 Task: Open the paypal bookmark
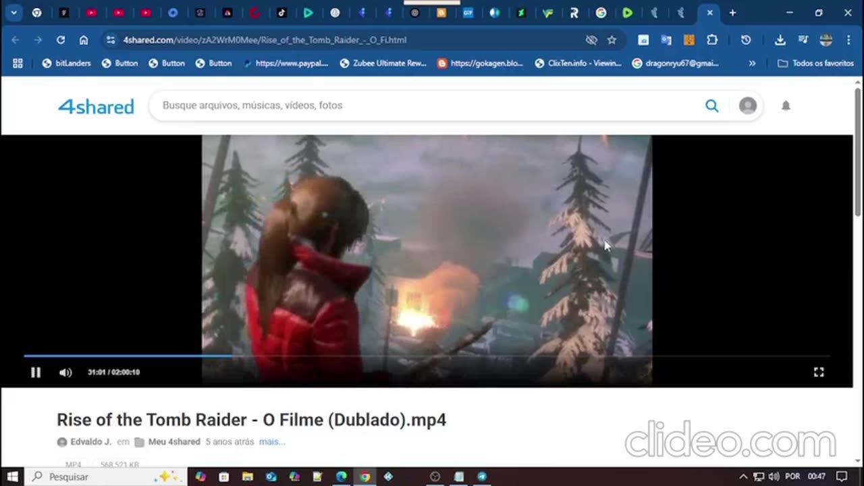[x=286, y=63]
